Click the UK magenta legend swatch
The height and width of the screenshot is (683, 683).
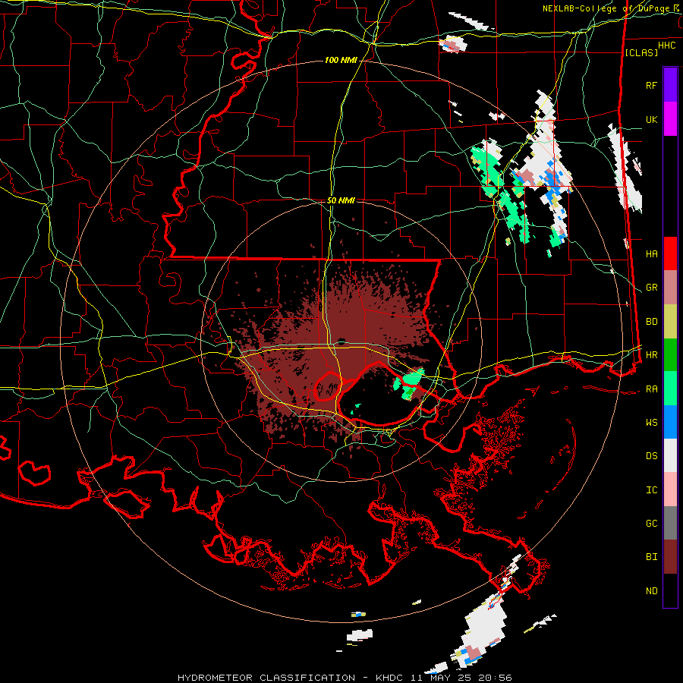[670, 119]
